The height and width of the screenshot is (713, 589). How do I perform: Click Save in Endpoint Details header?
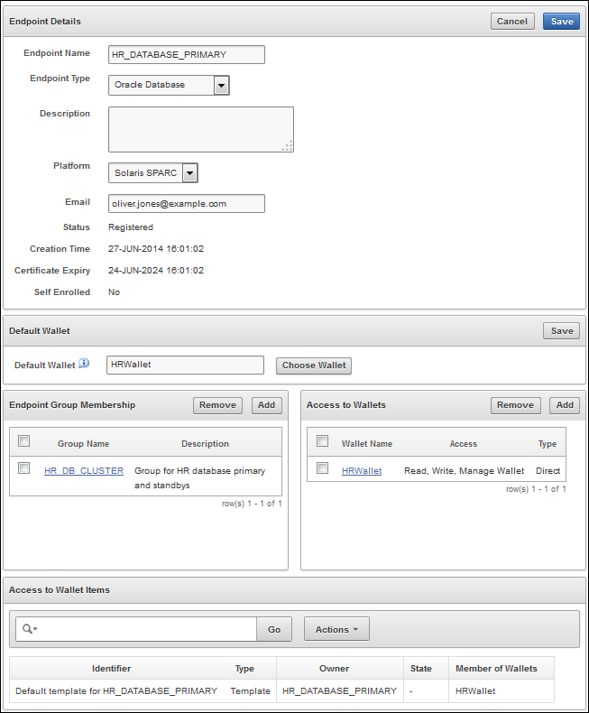[x=561, y=22]
